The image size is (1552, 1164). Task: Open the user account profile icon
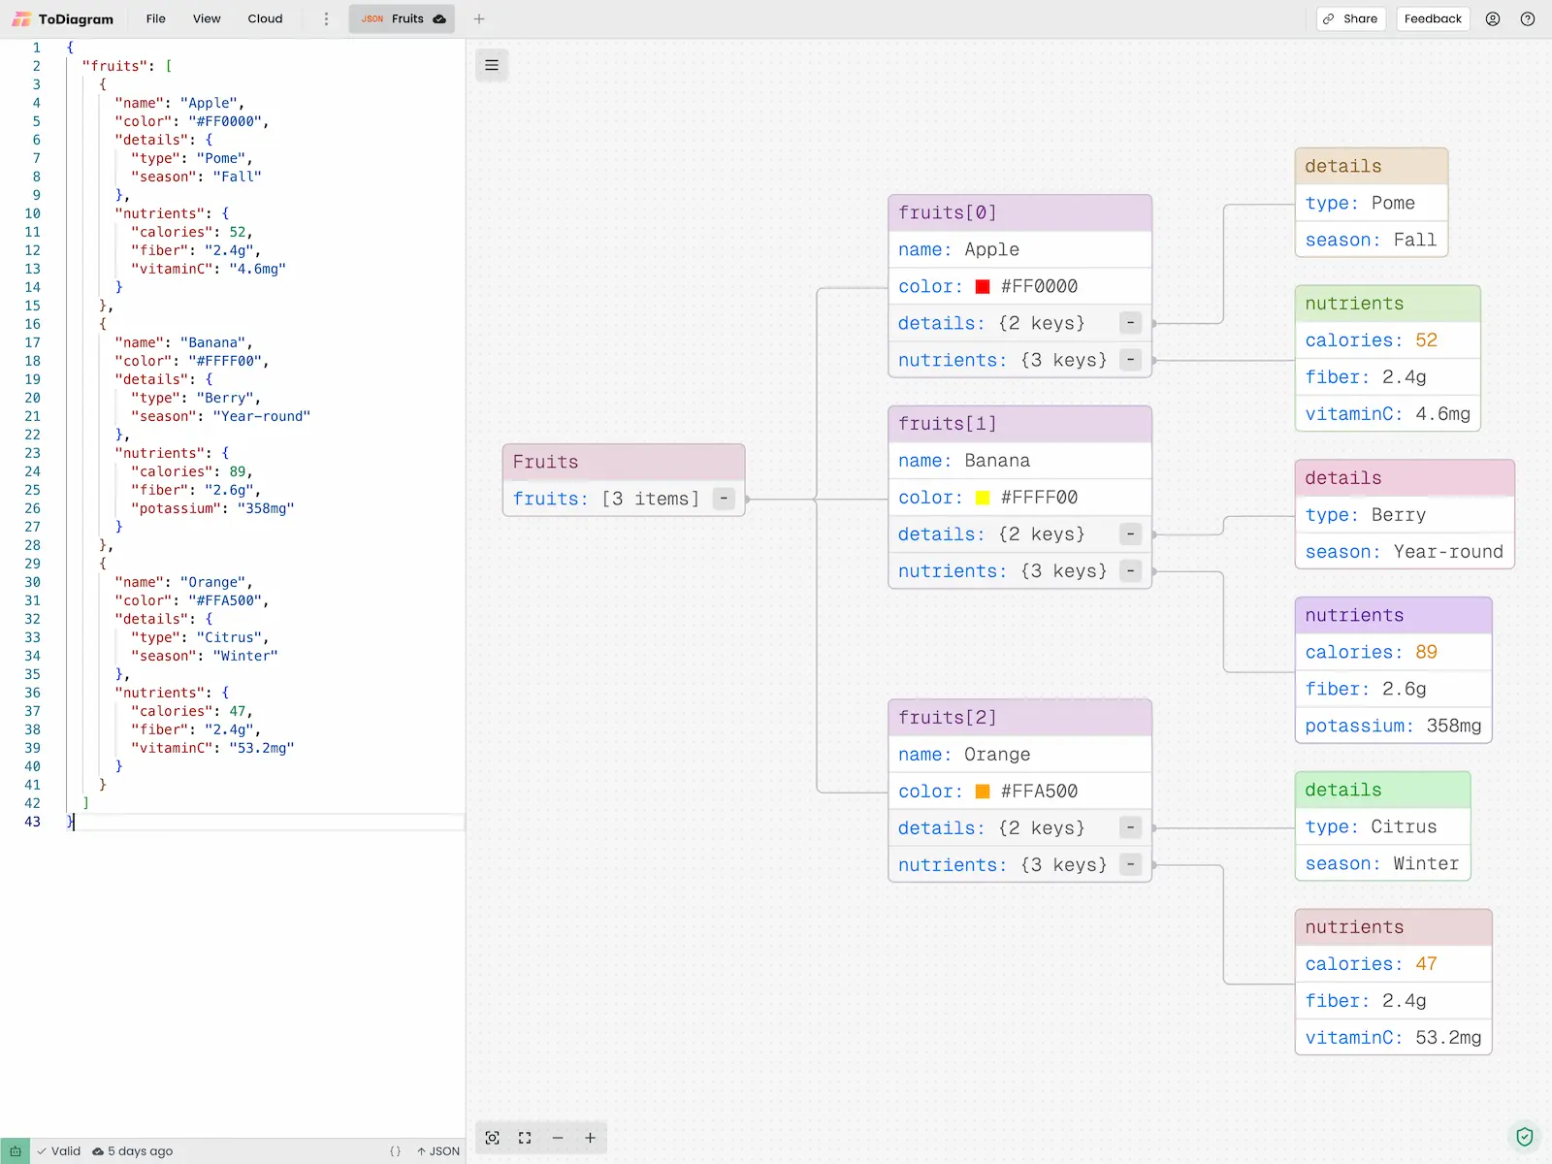(x=1493, y=18)
